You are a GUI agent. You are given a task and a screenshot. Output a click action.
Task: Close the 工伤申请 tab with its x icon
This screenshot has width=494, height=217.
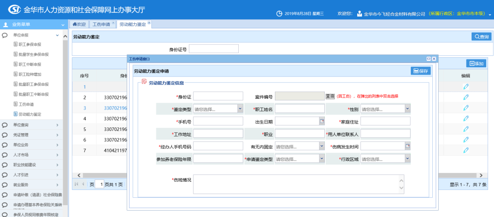[x=113, y=23]
